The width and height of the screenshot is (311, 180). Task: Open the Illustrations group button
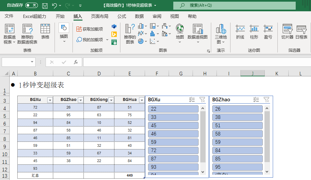point(64,33)
